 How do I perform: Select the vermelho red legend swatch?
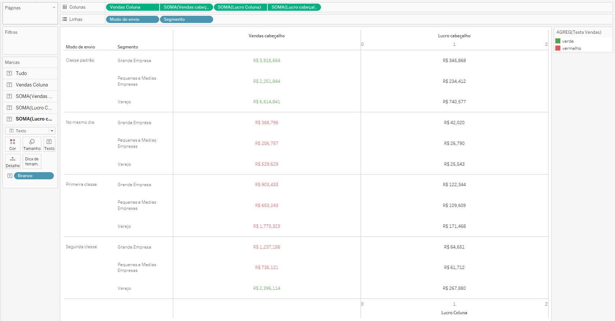pyautogui.click(x=558, y=48)
